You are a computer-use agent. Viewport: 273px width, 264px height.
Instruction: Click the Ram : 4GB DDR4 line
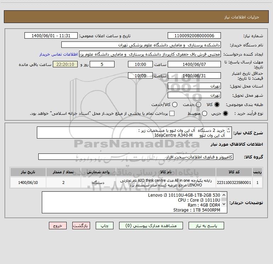(204, 205)
